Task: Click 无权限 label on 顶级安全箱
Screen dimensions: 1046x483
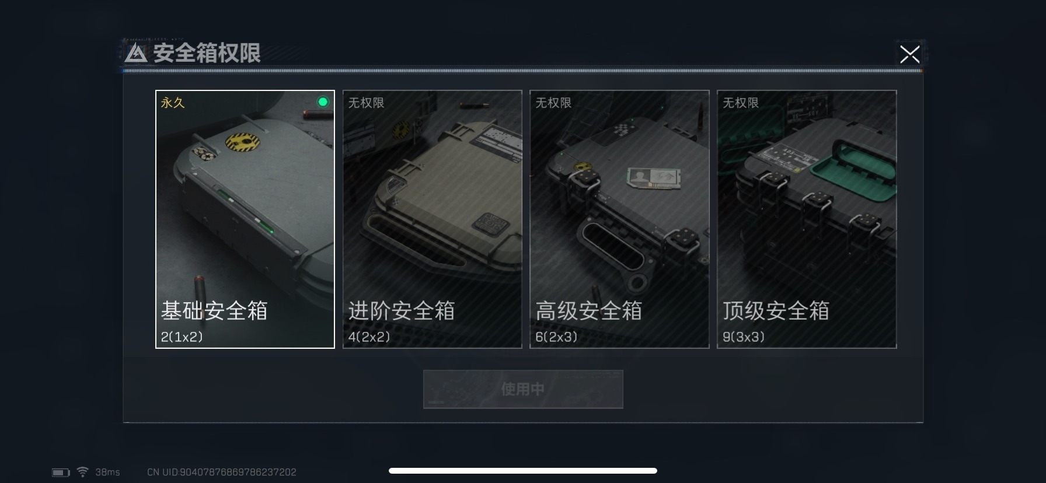Action: (x=741, y=103)
